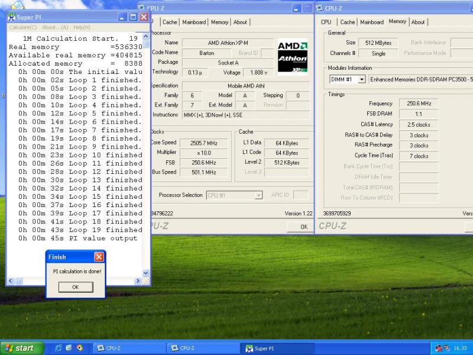
Task: Click "PI calculation is done!" message text
Action: [x=77, y=272]
